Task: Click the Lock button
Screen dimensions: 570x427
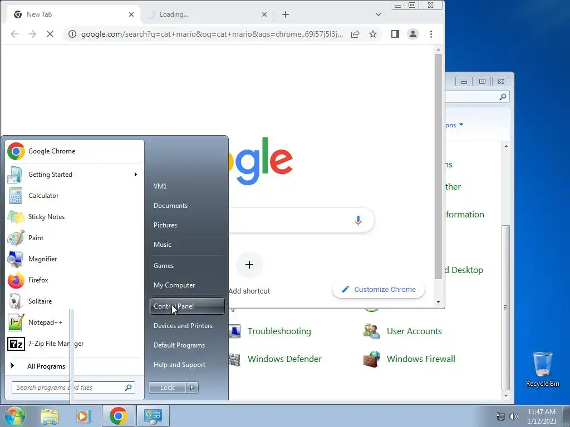Action: coord(167,388)
